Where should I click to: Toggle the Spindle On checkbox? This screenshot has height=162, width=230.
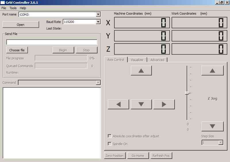click(x=110, y=144)
